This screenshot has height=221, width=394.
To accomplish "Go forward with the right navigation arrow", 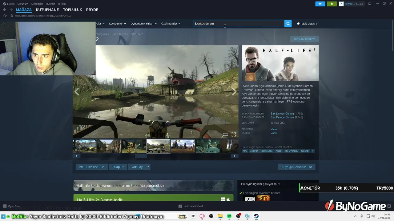I will pos(11,10).
